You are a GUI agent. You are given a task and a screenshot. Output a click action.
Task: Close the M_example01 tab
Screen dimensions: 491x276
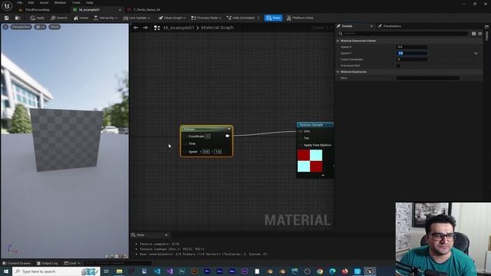pyautogui.click(x=120, y=10)
